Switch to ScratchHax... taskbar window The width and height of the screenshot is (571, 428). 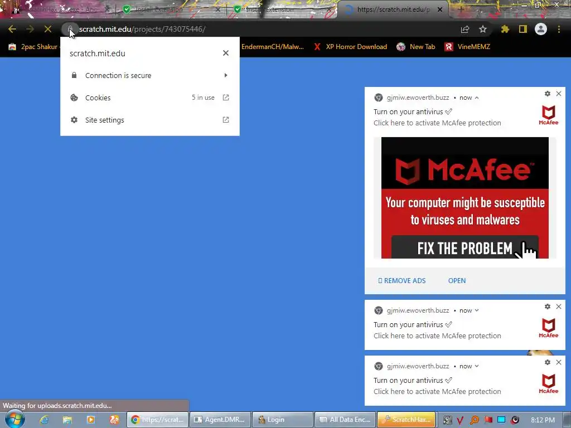(407, 420)
